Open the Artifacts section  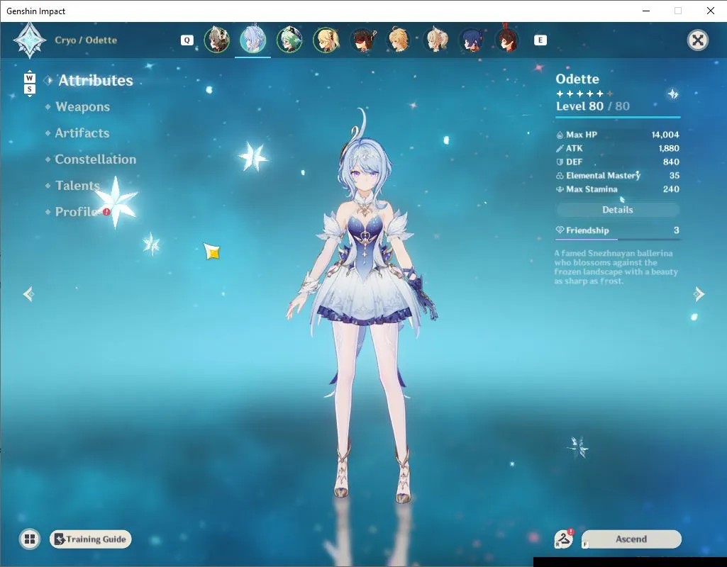point(82,133)
